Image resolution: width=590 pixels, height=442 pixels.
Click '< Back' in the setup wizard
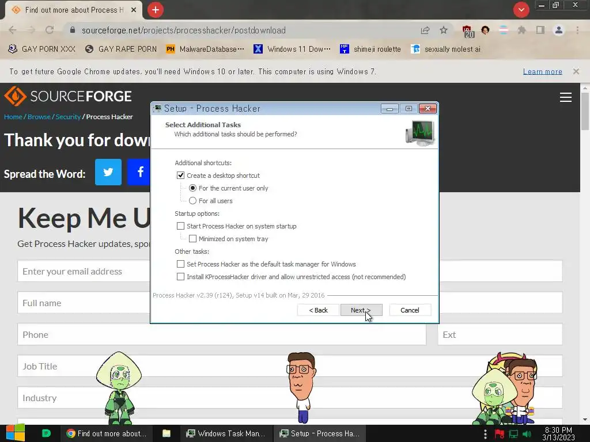[x=318, y=310]
